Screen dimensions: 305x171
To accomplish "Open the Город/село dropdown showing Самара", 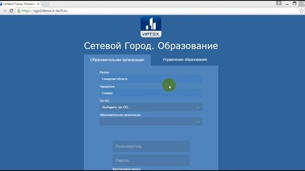I will pyautogui.click(x=151, y=93).
